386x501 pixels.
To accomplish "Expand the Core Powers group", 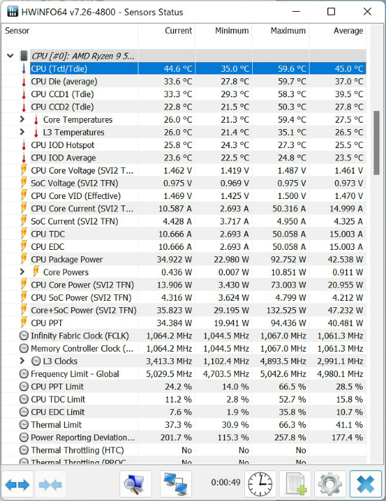I will coord(22,272).
